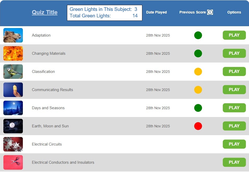Click the green light for Adaptation
Screen dimensions: 249x172
tap(198, 35)
